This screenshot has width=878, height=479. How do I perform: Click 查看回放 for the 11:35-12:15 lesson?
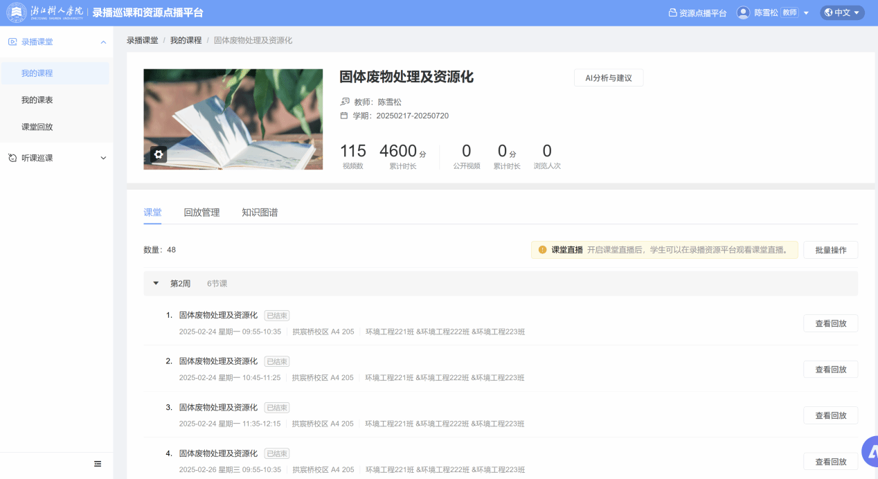coord(831,415)
